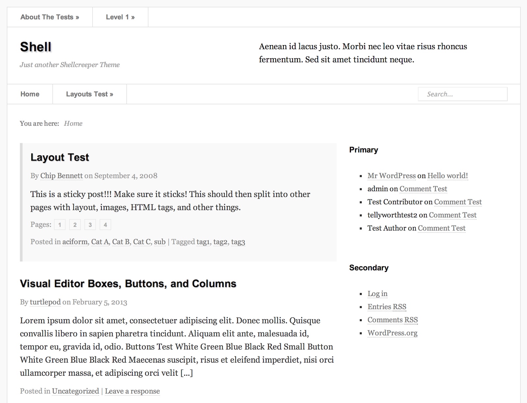Open the Hello world! comment link
The height and width of the screenshot is (403, 527).
tap(447, 176)
